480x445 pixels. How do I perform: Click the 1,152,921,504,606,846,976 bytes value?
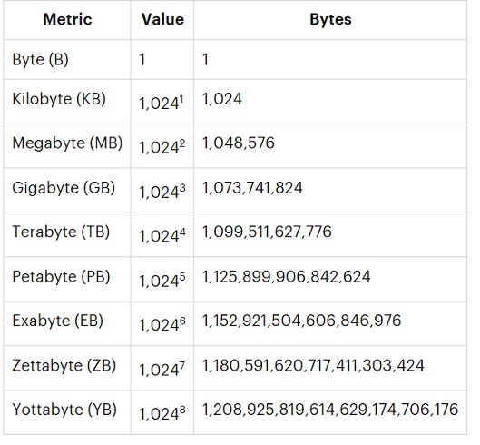tap(301, 321)
